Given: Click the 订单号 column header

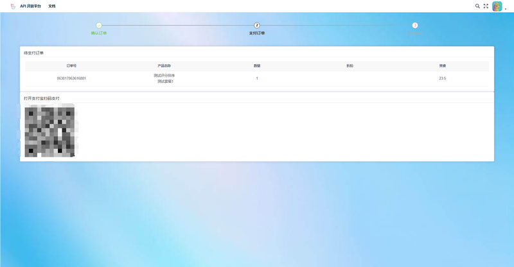Looking at the screenshot, I should click(x=71, y=66).
